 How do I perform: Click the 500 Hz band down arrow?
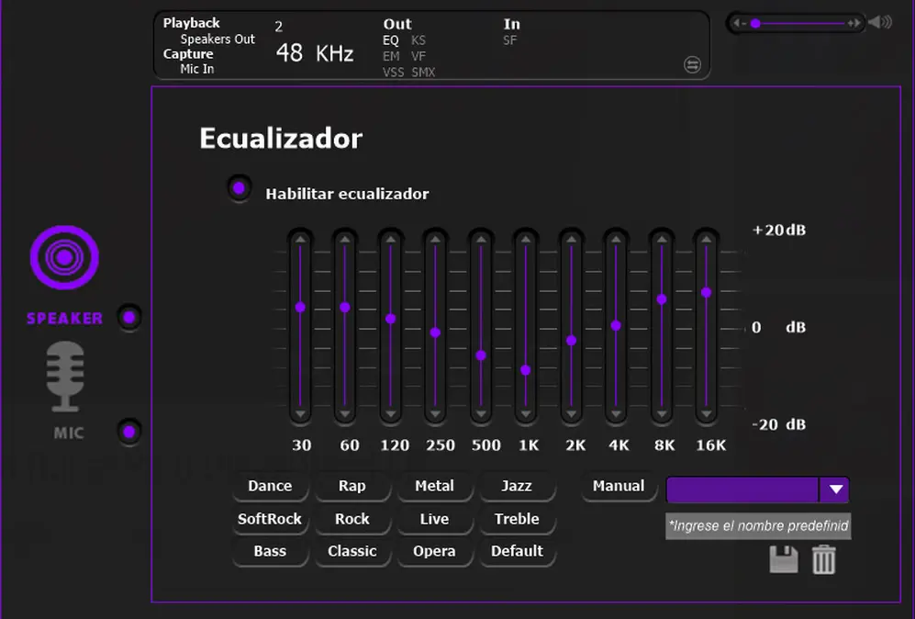pyautogui.click(x=481, y=414)
